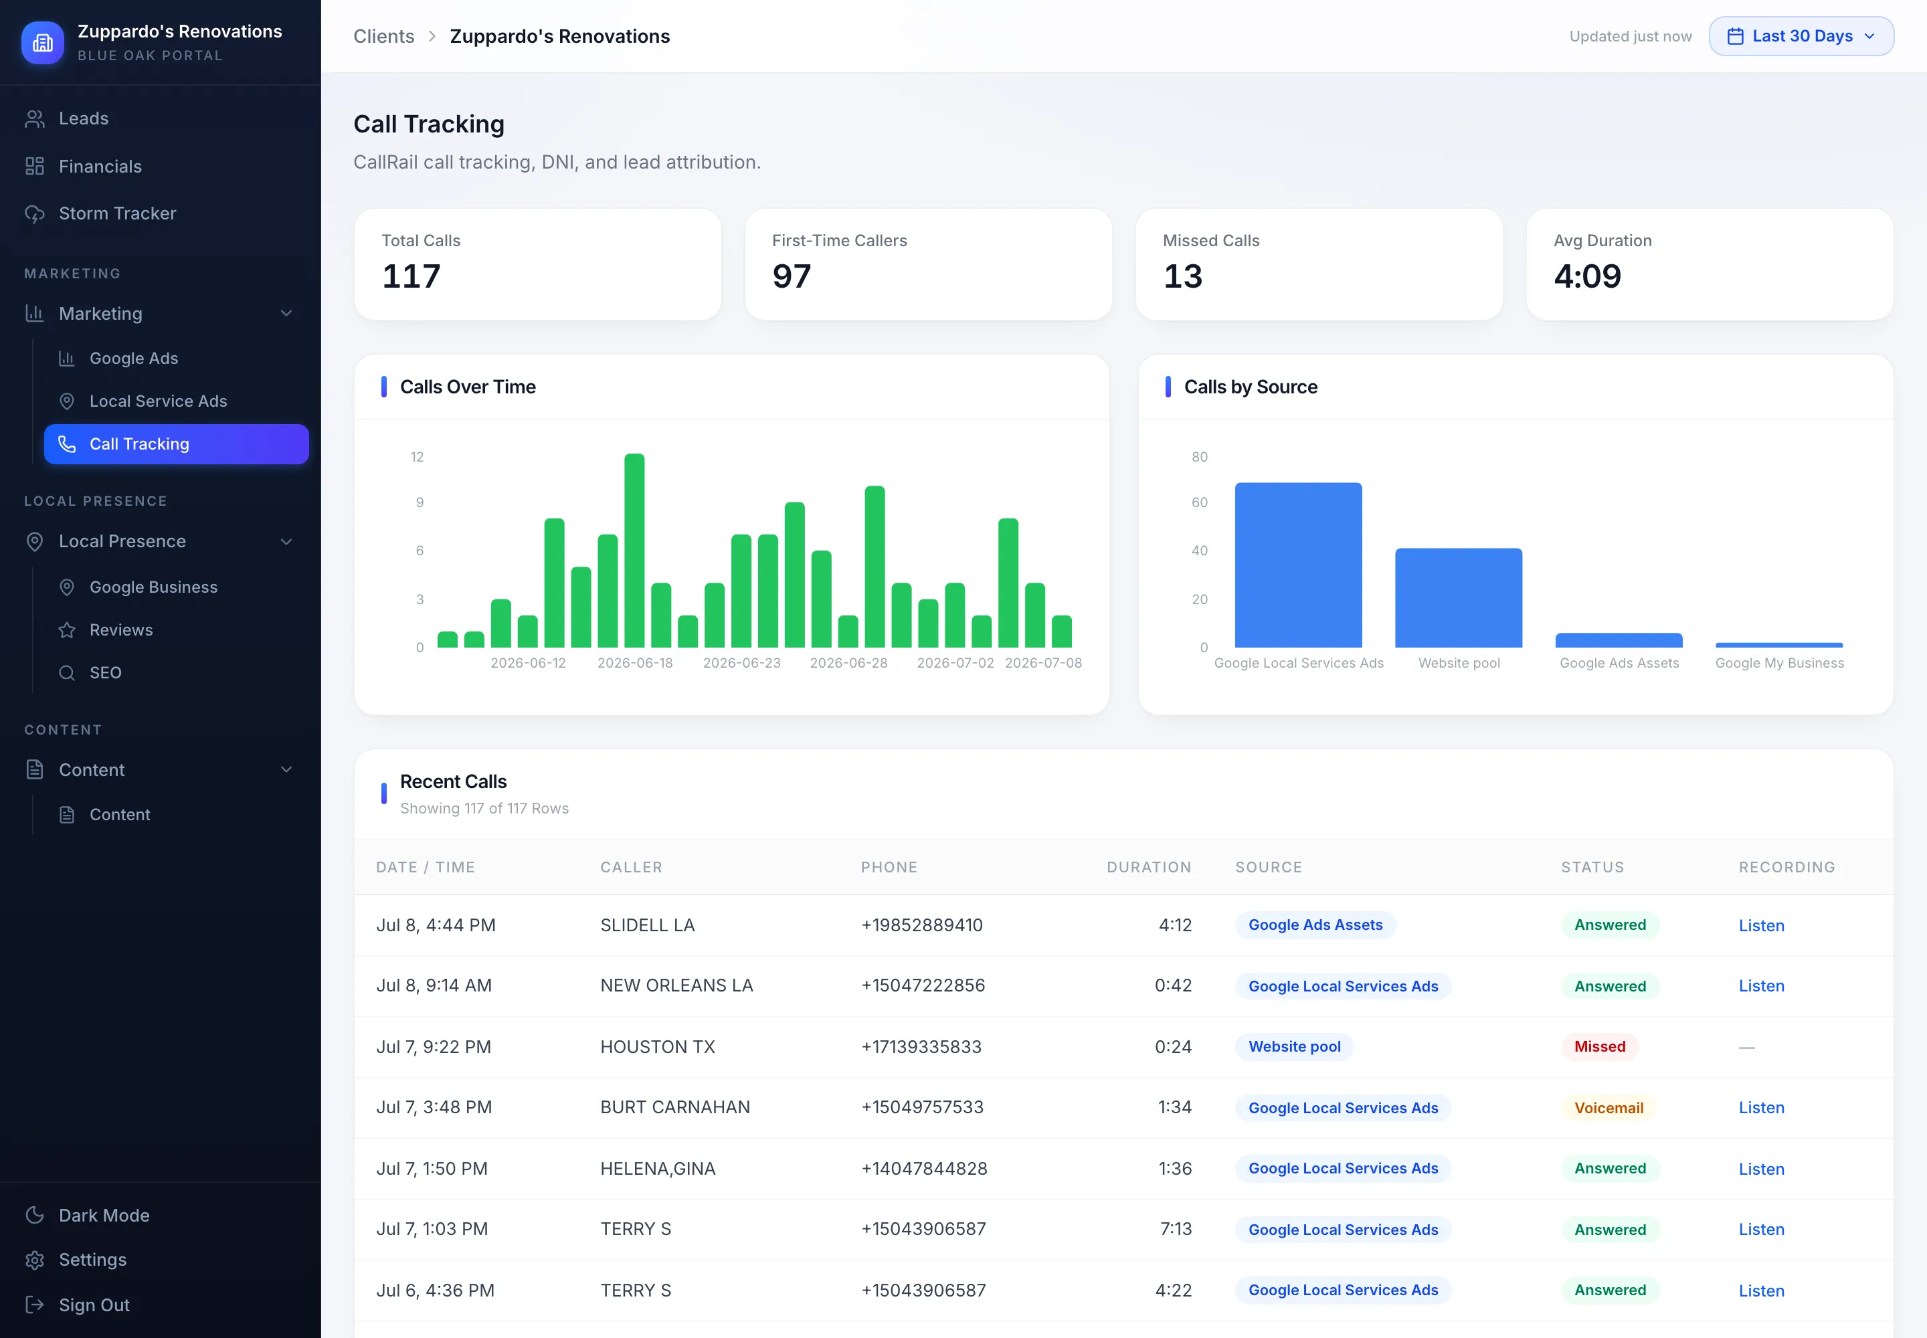
Task: Go to Google Ads sub-menu
Action: 176,359
